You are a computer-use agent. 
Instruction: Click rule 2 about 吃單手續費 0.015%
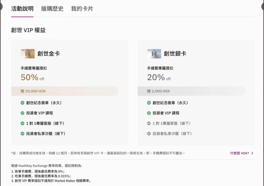(x=41, y=176)
